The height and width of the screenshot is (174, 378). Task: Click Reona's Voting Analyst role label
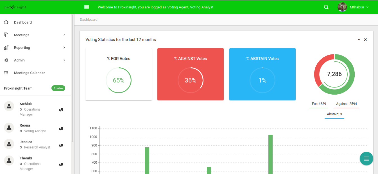(x=35, y=131)
